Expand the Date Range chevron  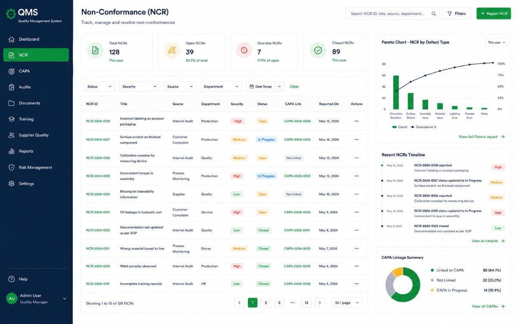coord(280,87)
